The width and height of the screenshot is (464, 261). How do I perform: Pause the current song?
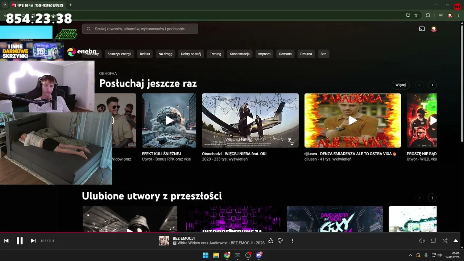[20, 241]
